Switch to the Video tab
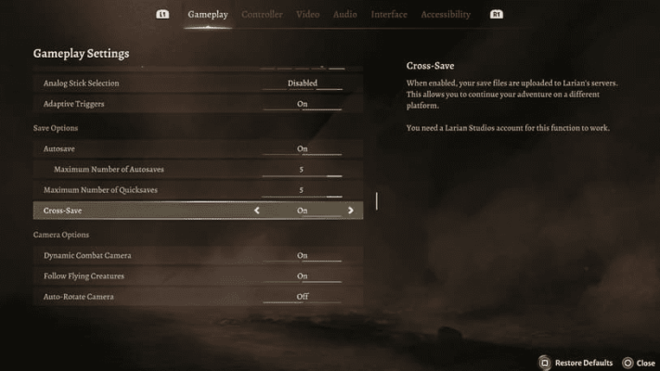Viewport: 660px width, 371px height. pos(308,15)
